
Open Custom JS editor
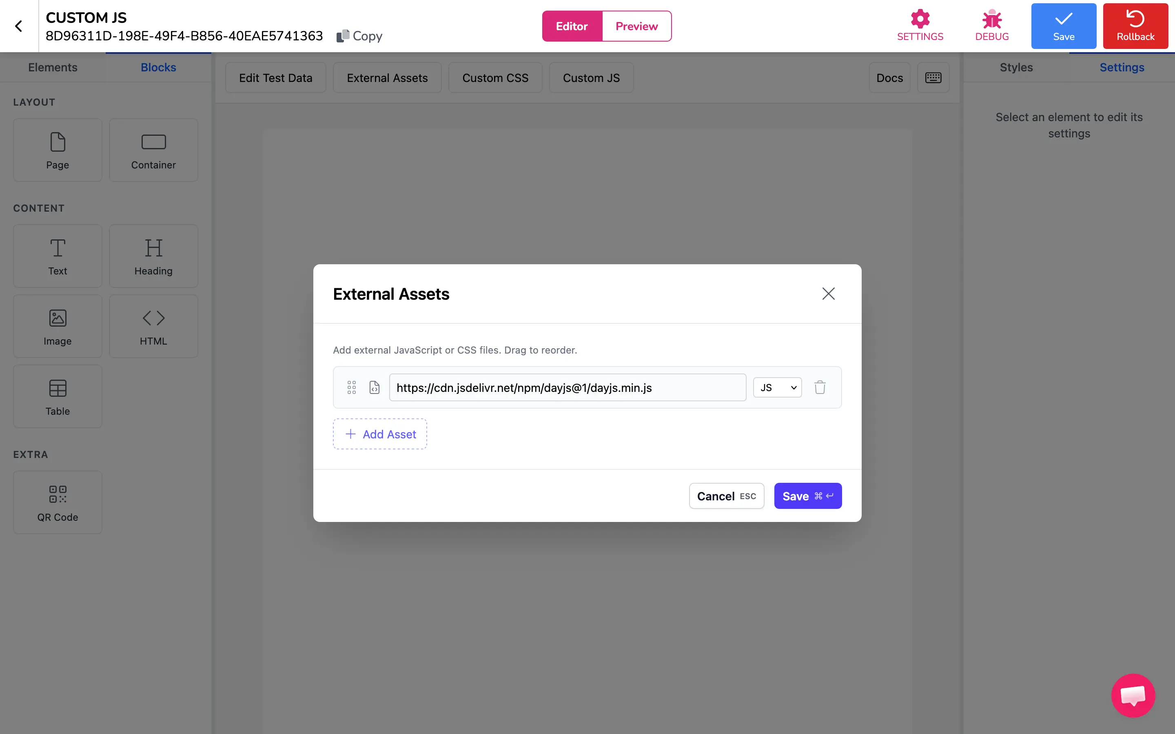[x=591, y=77]
